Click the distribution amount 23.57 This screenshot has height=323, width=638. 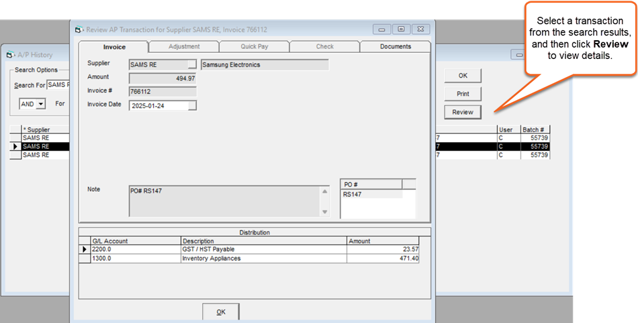[x=383, y=249]
